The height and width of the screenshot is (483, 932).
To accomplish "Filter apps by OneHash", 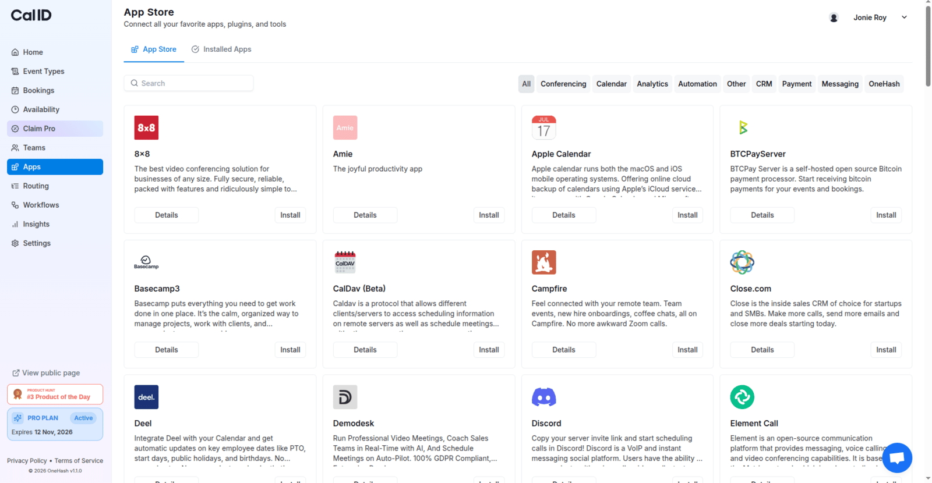I will (884, 84).
